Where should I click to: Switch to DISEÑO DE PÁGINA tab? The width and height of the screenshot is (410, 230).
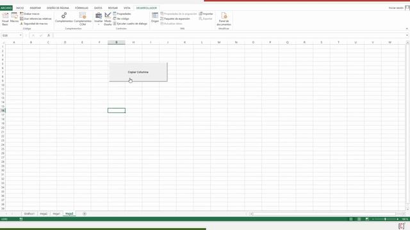point(58,8)
